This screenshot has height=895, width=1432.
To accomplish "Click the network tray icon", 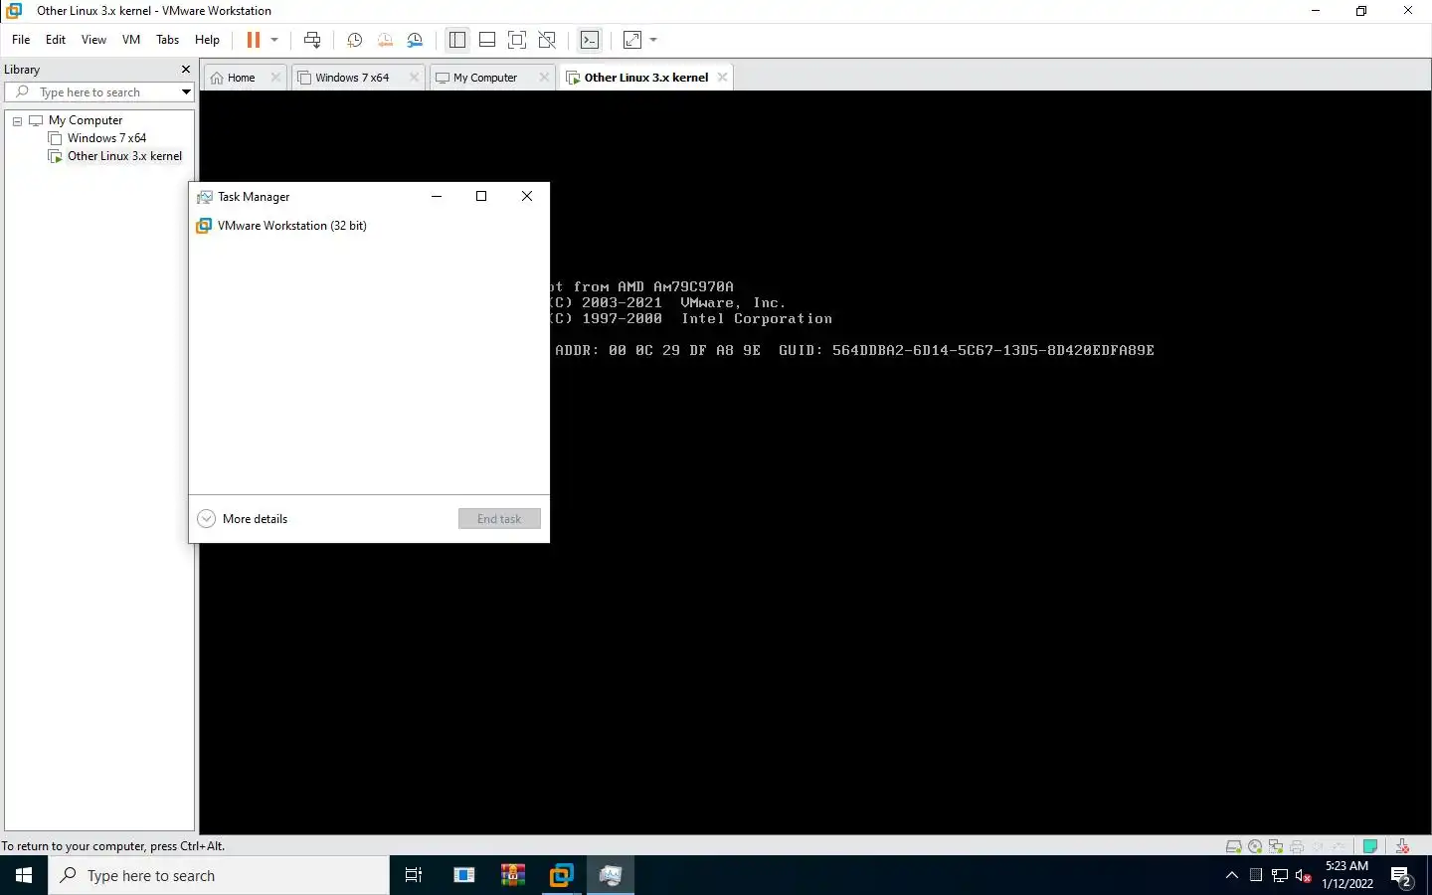I will (1280, 875).
